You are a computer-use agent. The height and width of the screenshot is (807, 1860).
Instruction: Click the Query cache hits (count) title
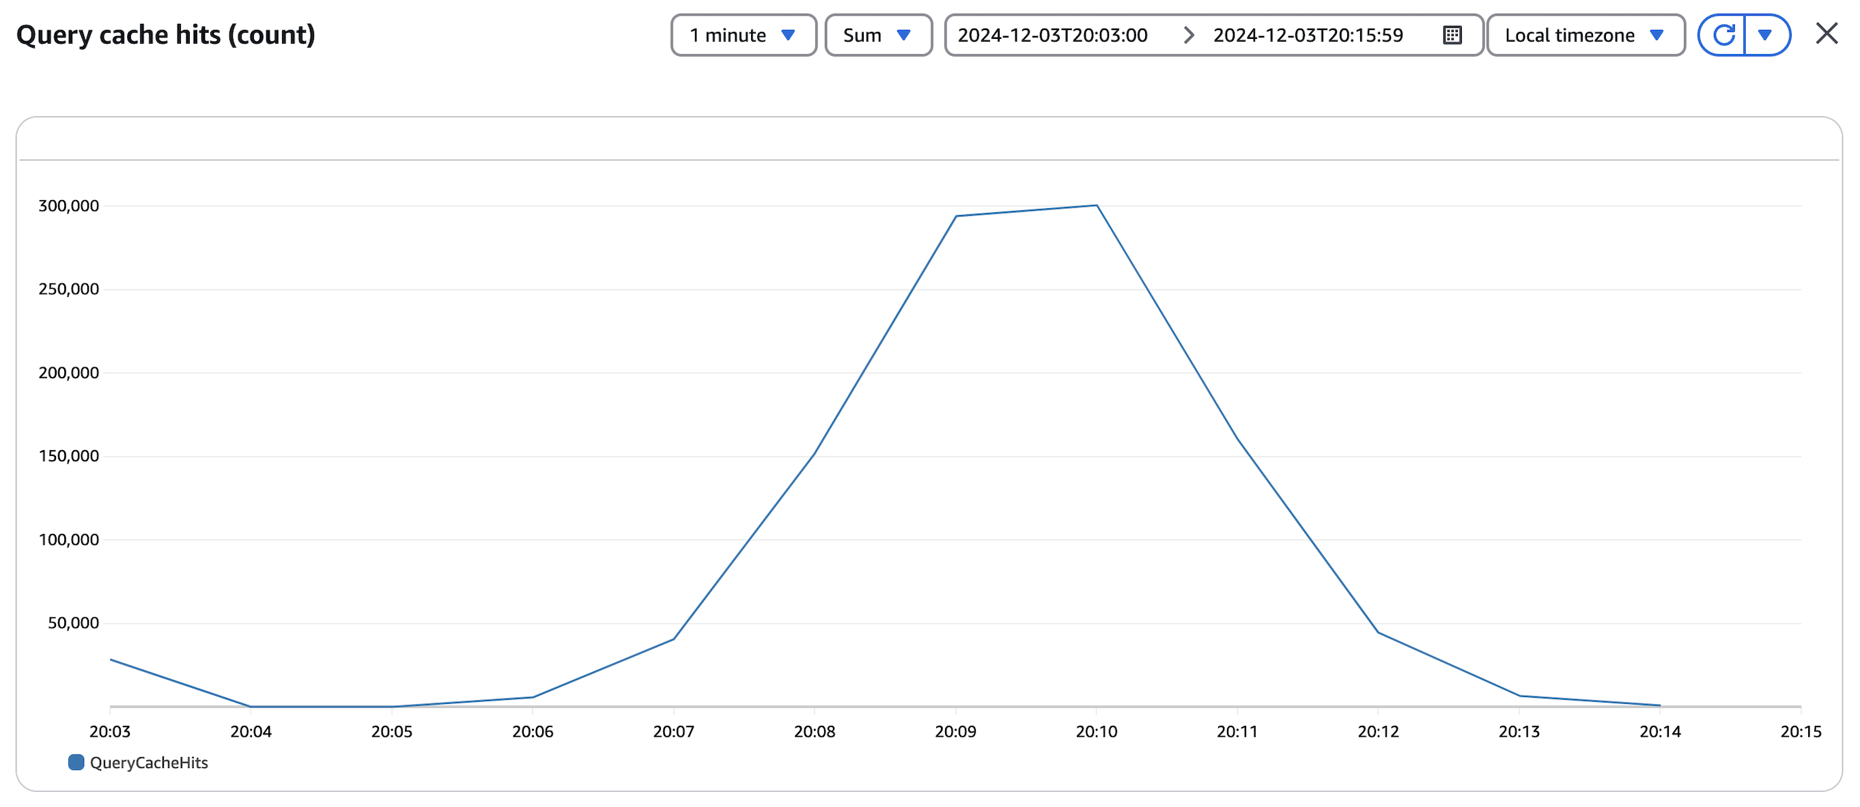165,35
